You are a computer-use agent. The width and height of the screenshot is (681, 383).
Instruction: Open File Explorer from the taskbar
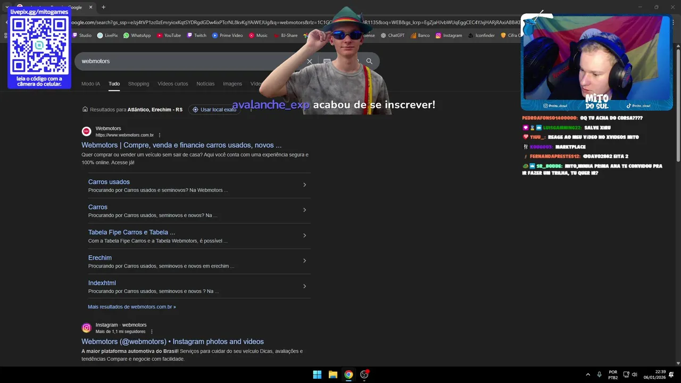point(333,374)
